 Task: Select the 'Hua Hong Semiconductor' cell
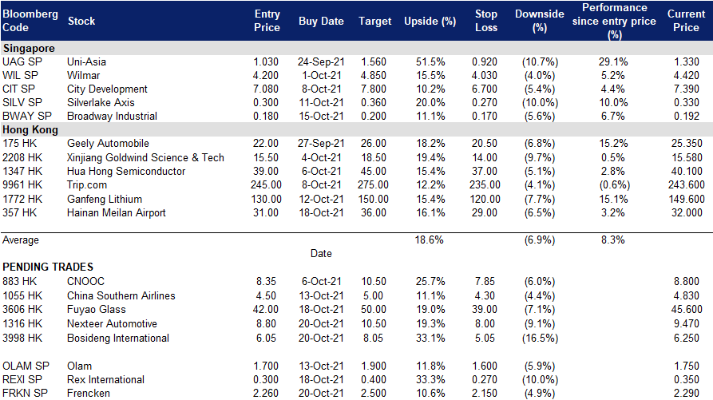click(126, 172)
